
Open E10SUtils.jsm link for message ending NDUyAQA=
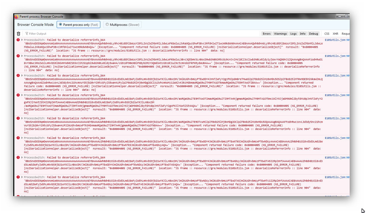tap(337, 138)
